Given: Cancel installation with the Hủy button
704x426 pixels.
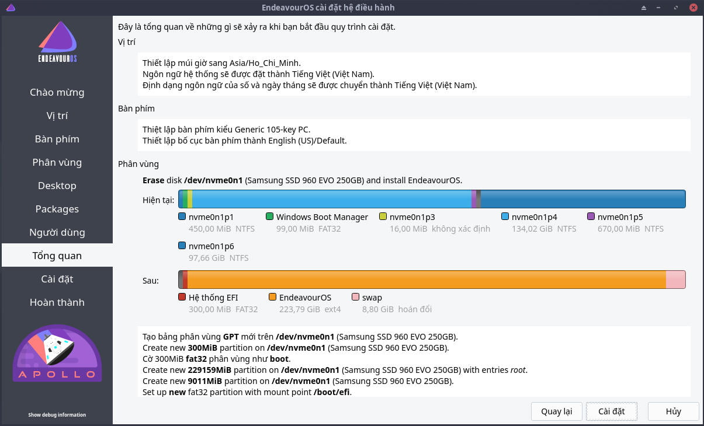Looking at the screenshot, I should (673, 411).
